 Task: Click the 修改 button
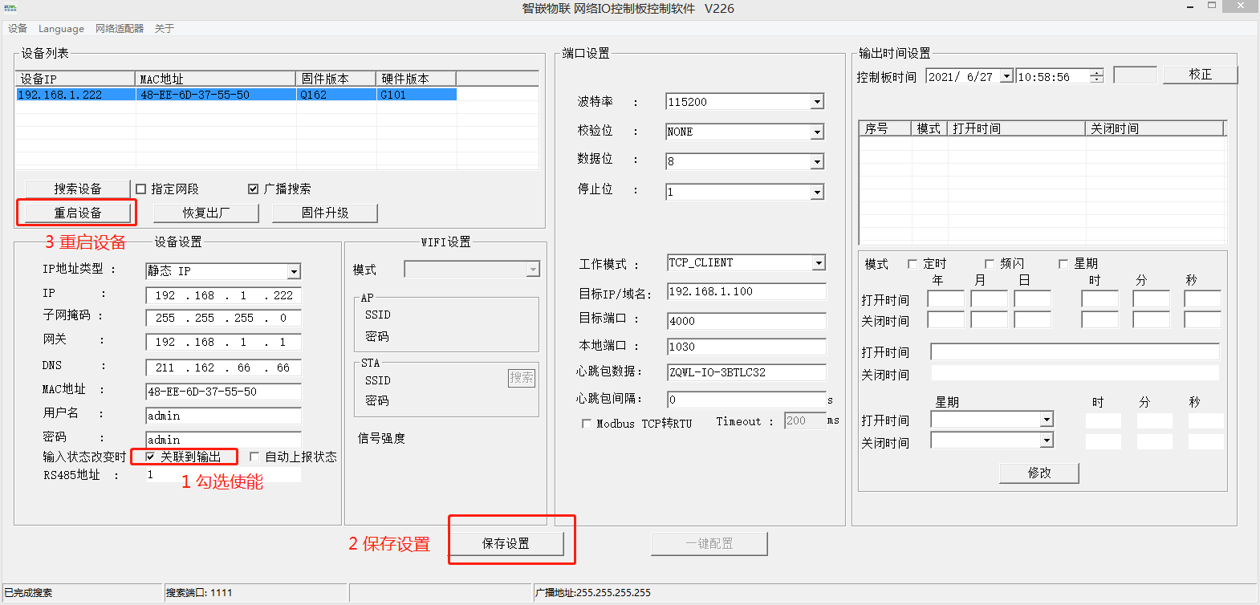pos(1039,473)
